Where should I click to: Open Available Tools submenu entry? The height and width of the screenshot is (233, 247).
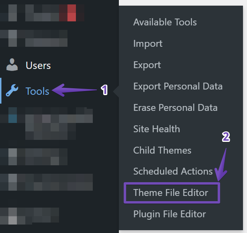pos(165,22)
